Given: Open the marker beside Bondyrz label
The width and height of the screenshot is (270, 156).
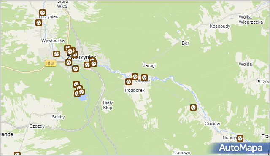Looking at the screenshot, I should click(240, 138).
